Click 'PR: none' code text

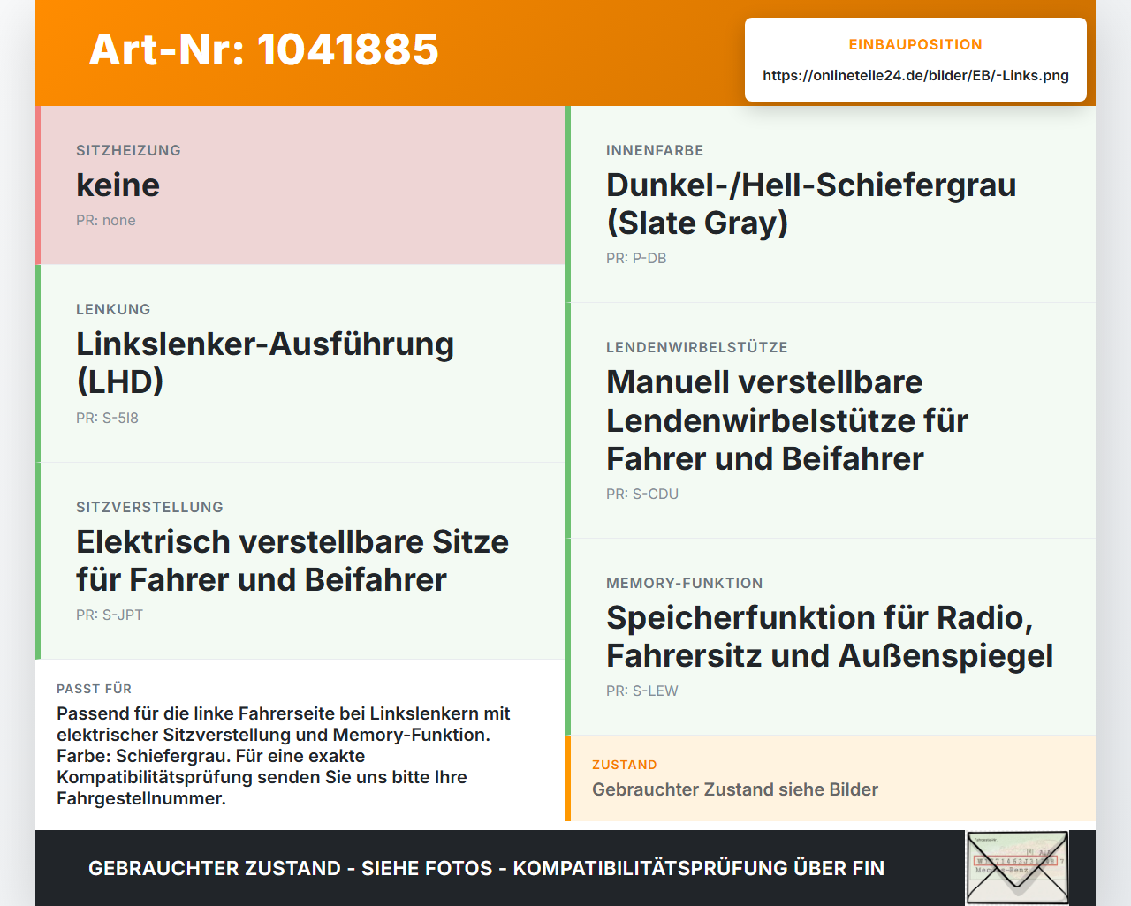106,220
